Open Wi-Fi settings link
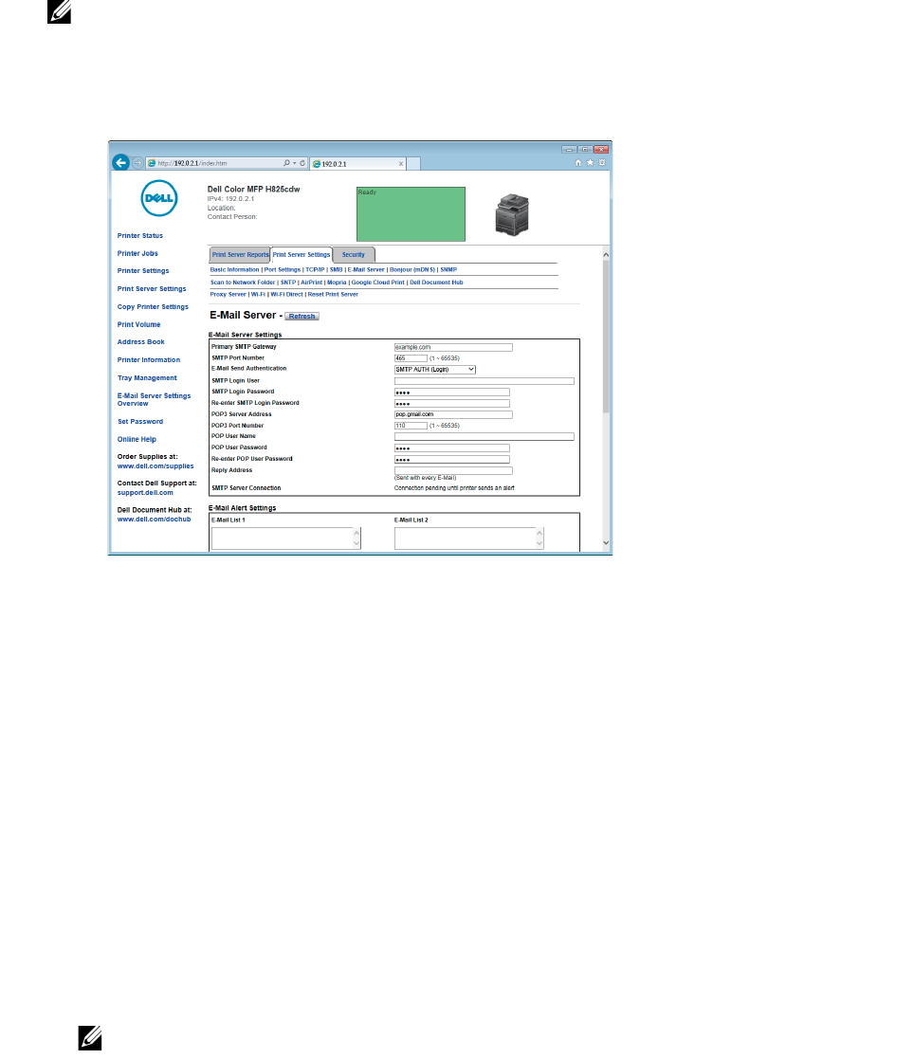 click(258, 295)
